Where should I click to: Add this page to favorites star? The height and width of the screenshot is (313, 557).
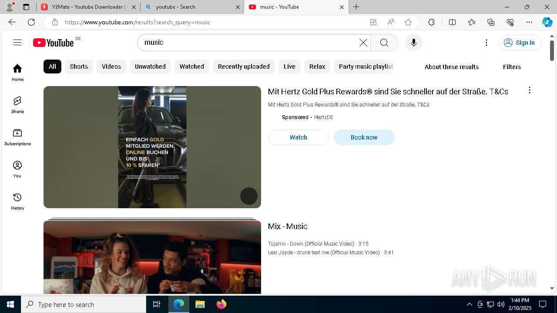coord(408,22)
